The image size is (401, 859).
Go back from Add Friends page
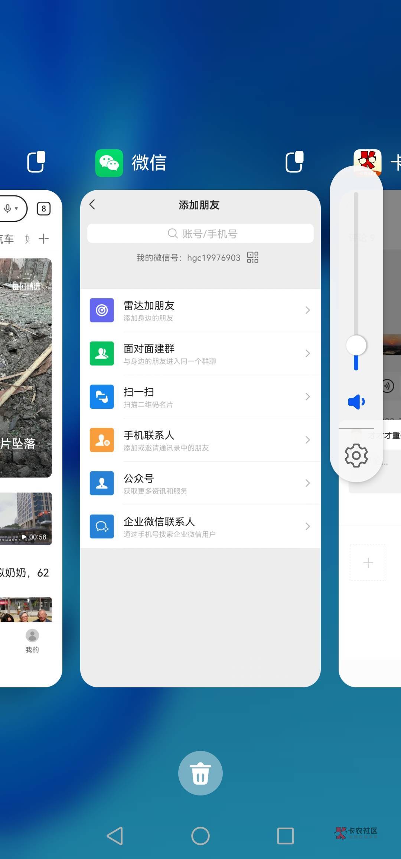[92, 204]
